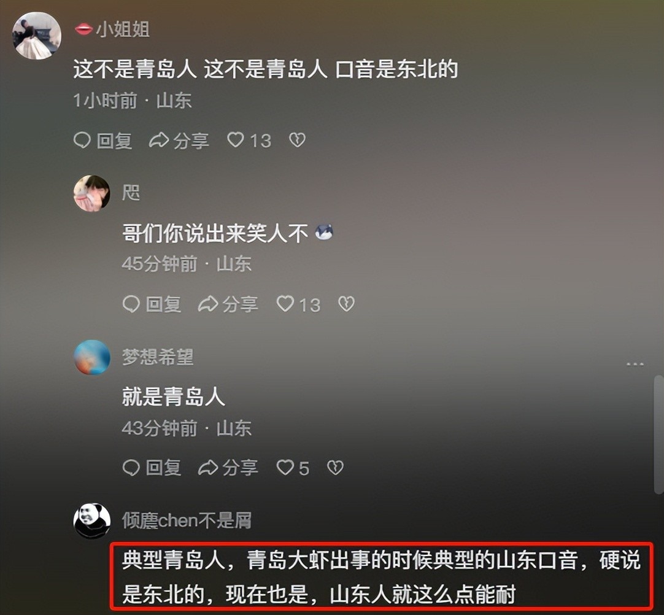
Task: Like the 小姐姐 comment with 13 likes
Action: 249,140
